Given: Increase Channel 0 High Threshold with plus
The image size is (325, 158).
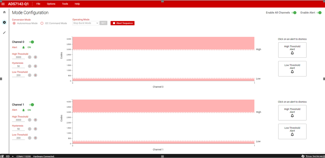Looking at the screenshot, I should [x=35, y=57].
